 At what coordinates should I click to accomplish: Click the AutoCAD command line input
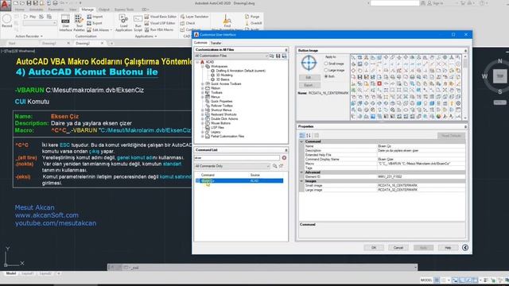273,268
